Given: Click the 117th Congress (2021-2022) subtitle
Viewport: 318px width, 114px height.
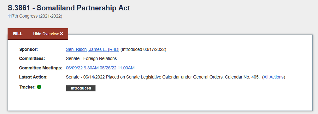Looking at the screenshot, I should click(35, 16).
